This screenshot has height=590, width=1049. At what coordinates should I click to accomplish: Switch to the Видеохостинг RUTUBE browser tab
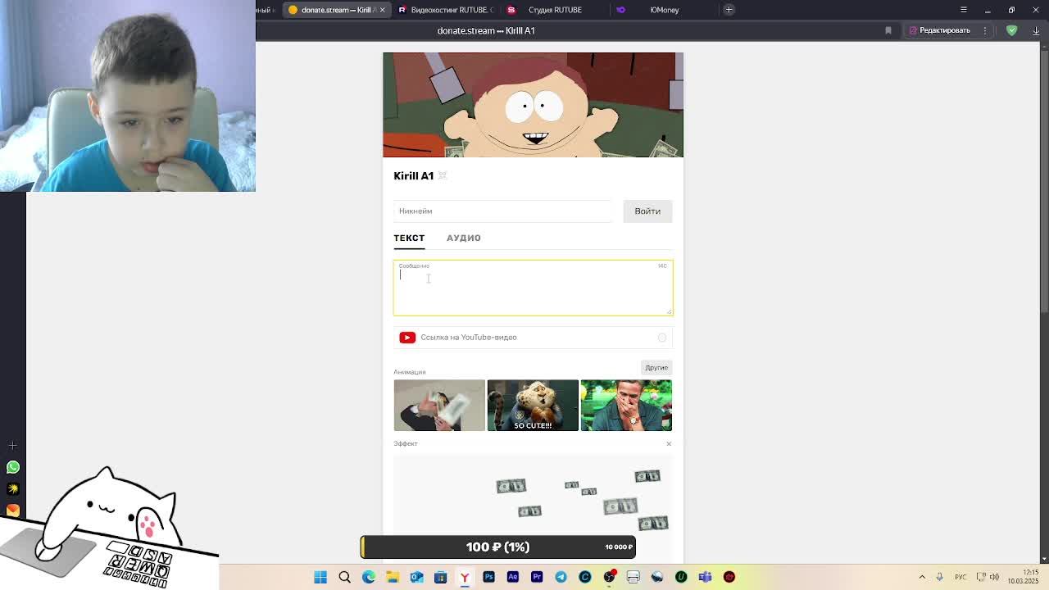coord(446,10)
